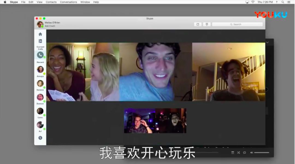The height and width of the screenshot is (164, 295).
Task: Select the laughing man by stairs video
Action: point(229,72)
